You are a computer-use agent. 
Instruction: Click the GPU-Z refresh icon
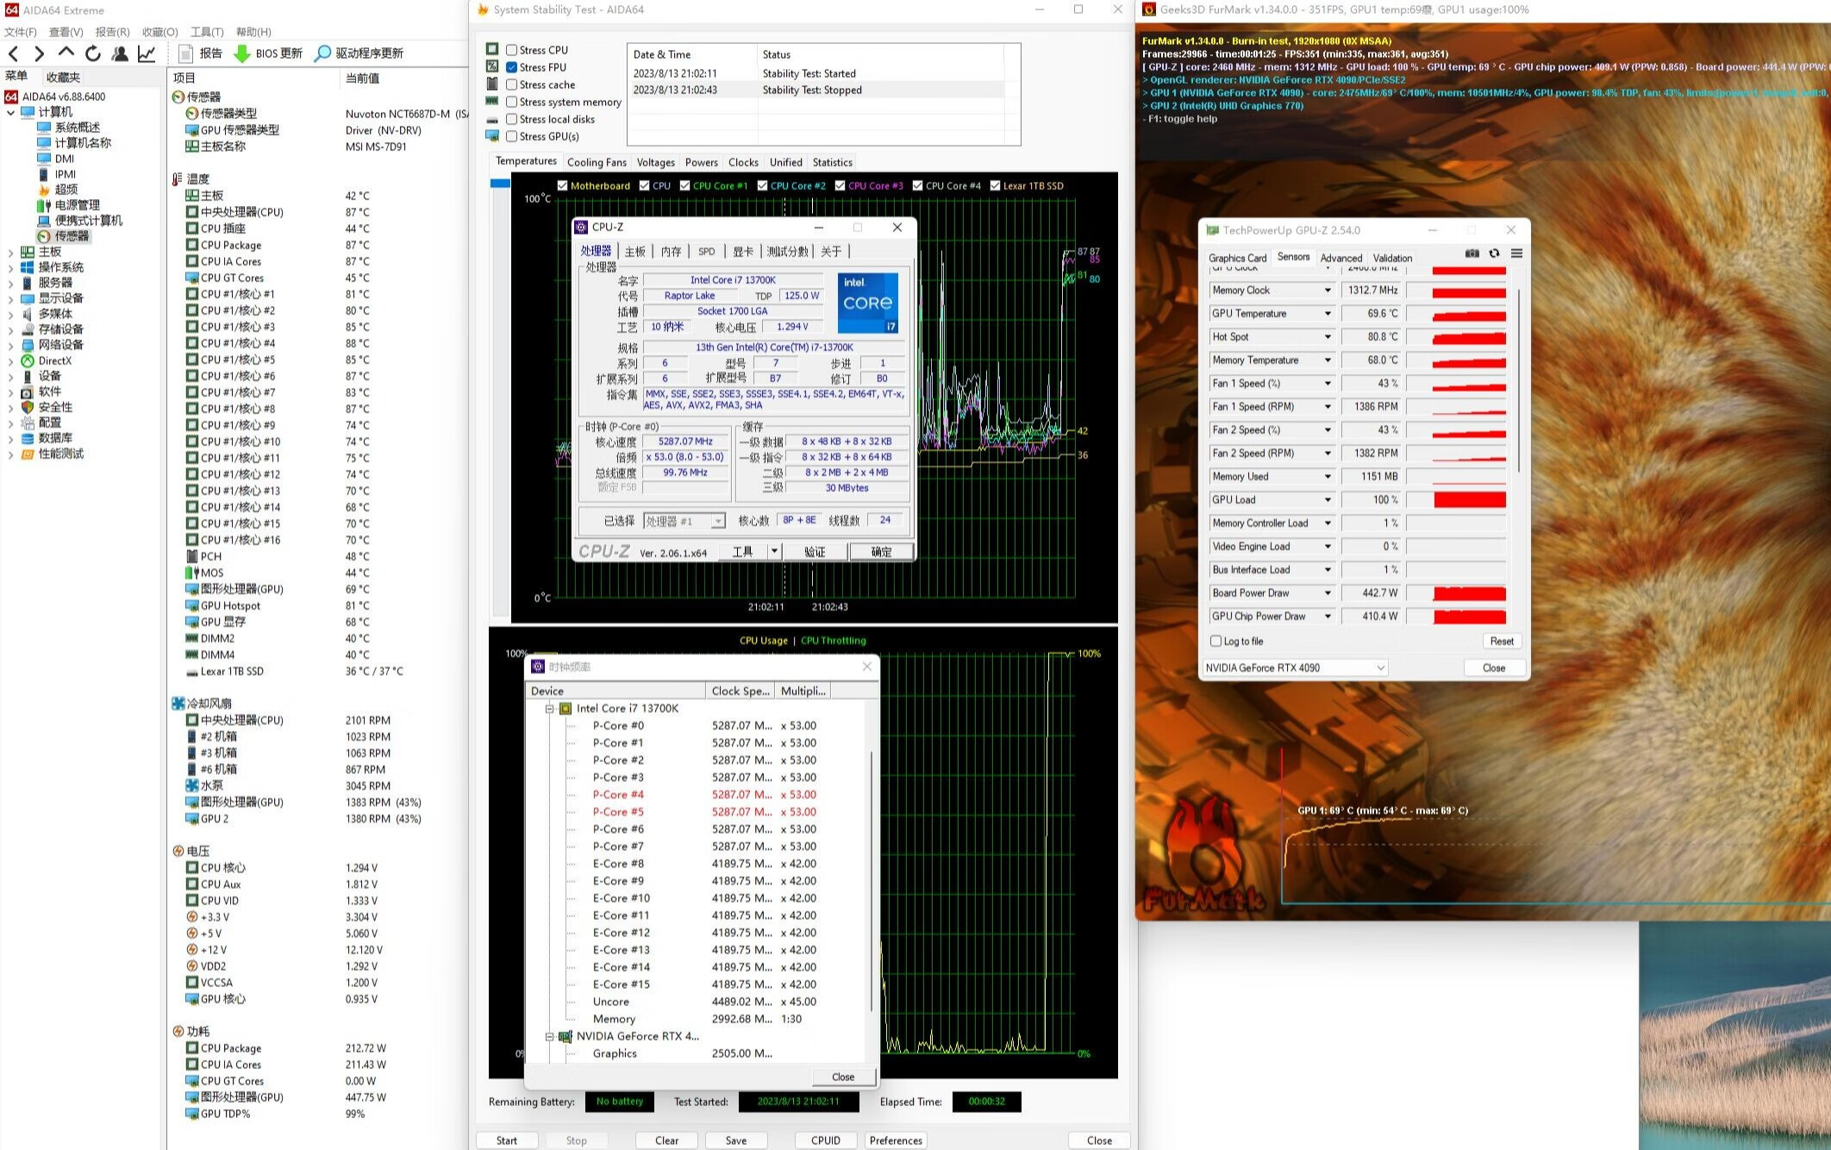coord(1494,253)
